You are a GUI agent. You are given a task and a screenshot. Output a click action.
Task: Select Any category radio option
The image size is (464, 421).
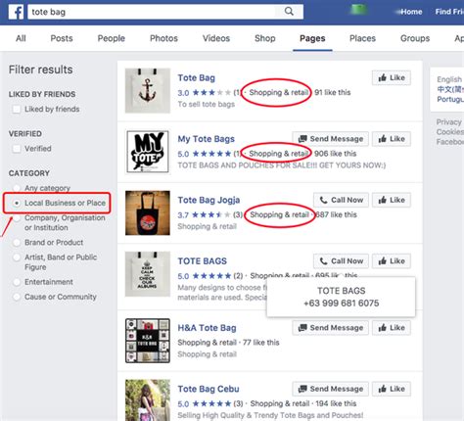pos(17,188)
